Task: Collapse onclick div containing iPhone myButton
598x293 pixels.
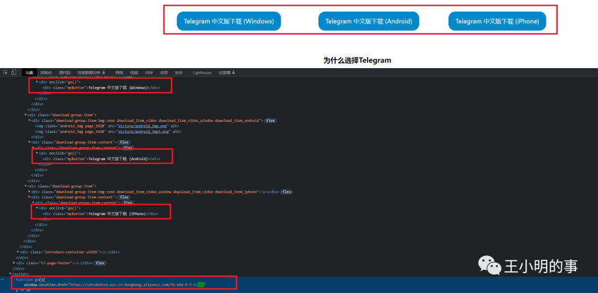Action: click(37, 208)
